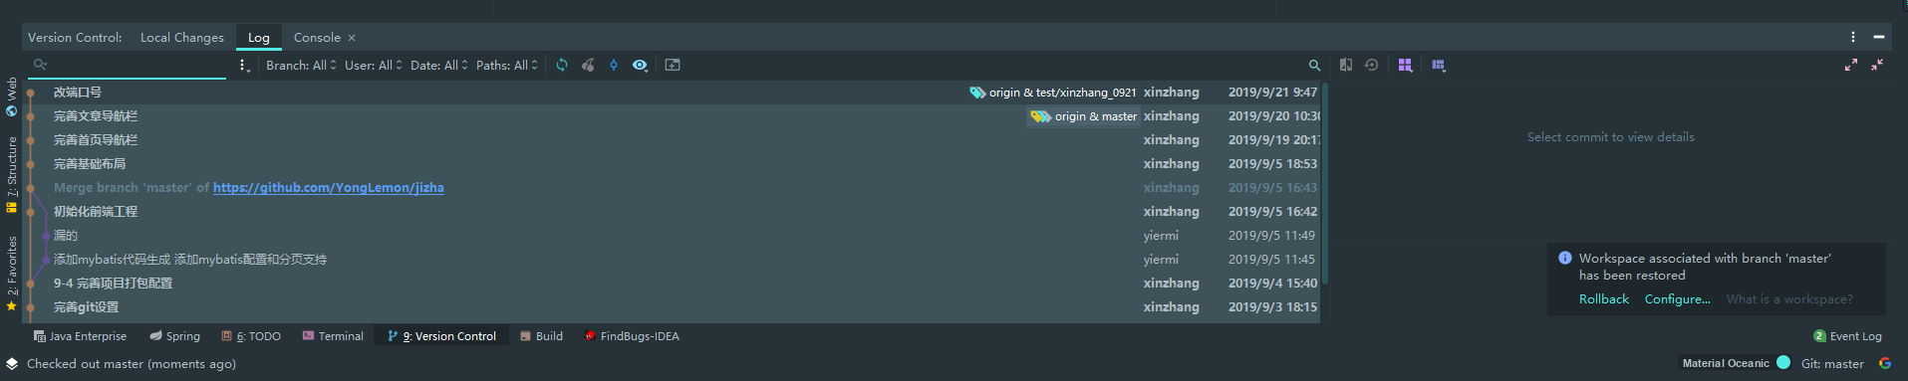Toggle quick settings eye icon
The width and height of the screenshot is (1908, 381).
pos(640,65)
